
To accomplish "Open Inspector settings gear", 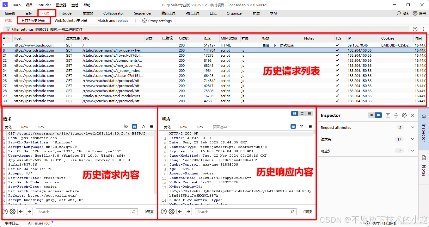I will click(x=404, y=115).
